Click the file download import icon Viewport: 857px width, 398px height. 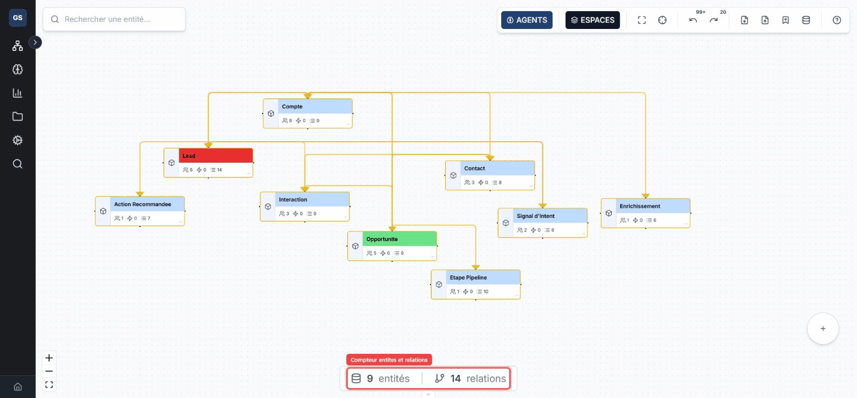(744, 20)
